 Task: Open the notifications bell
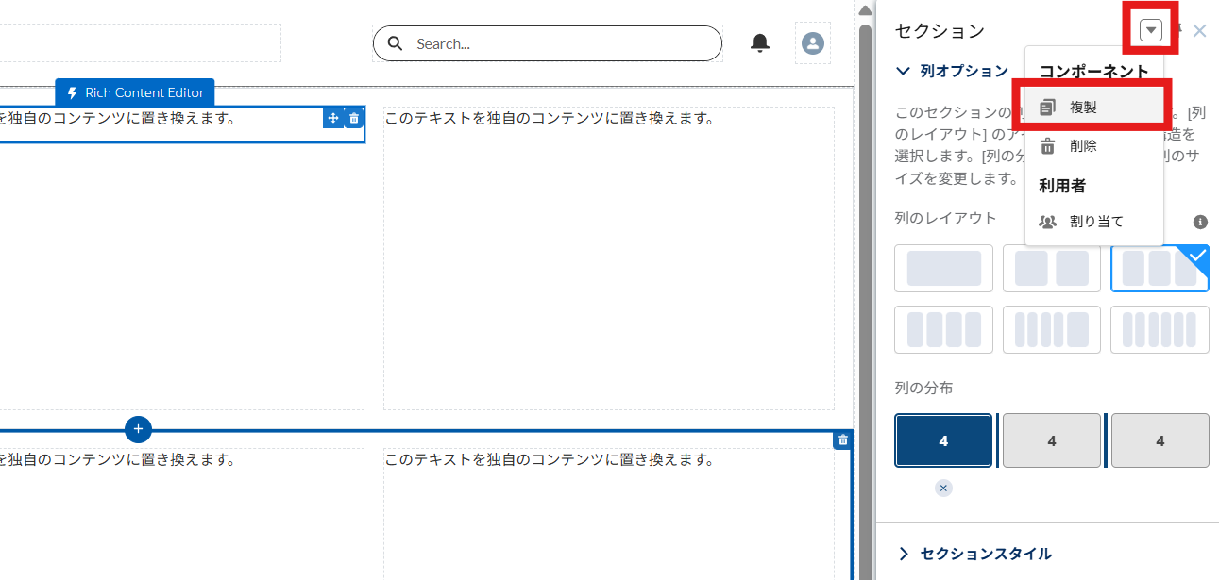(759, 43)
